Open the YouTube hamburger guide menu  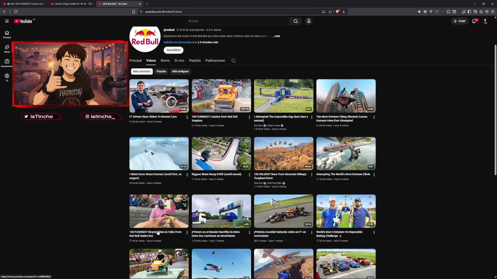pos(7,21)
